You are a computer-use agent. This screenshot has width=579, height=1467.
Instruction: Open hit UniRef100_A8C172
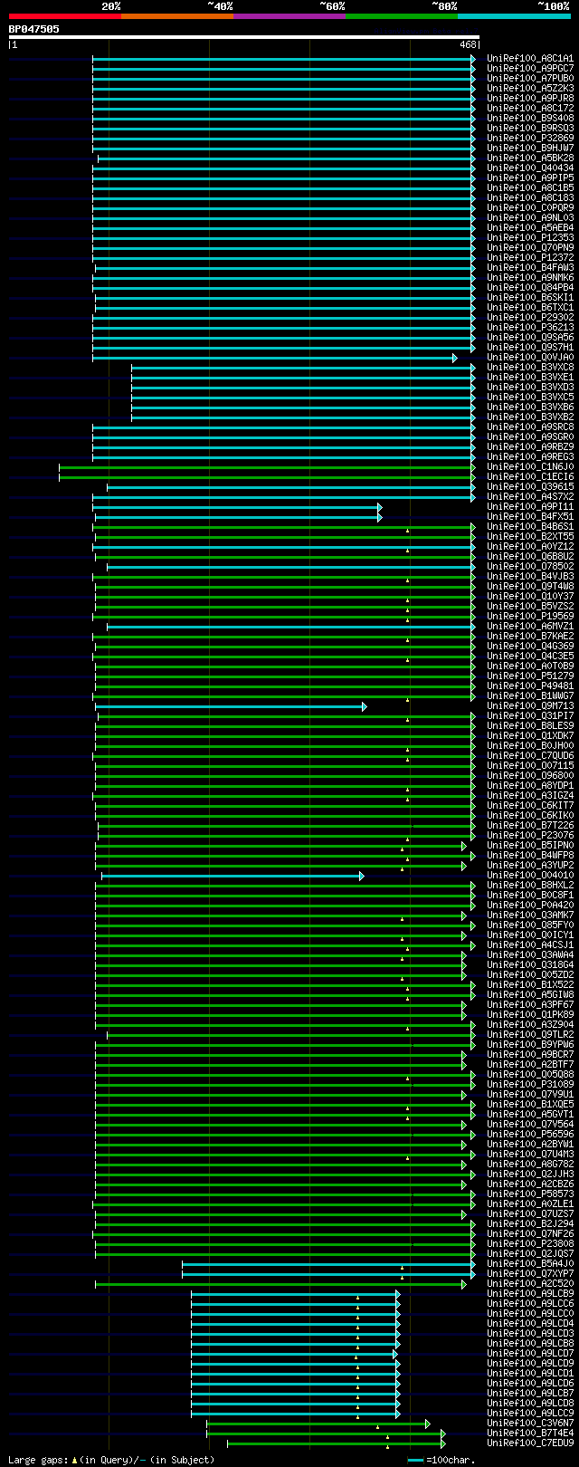[530, 109]
